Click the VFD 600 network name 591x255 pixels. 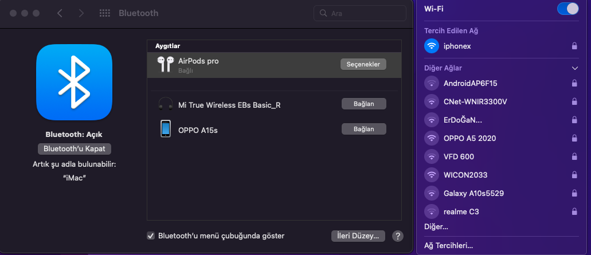click(459, 156)
